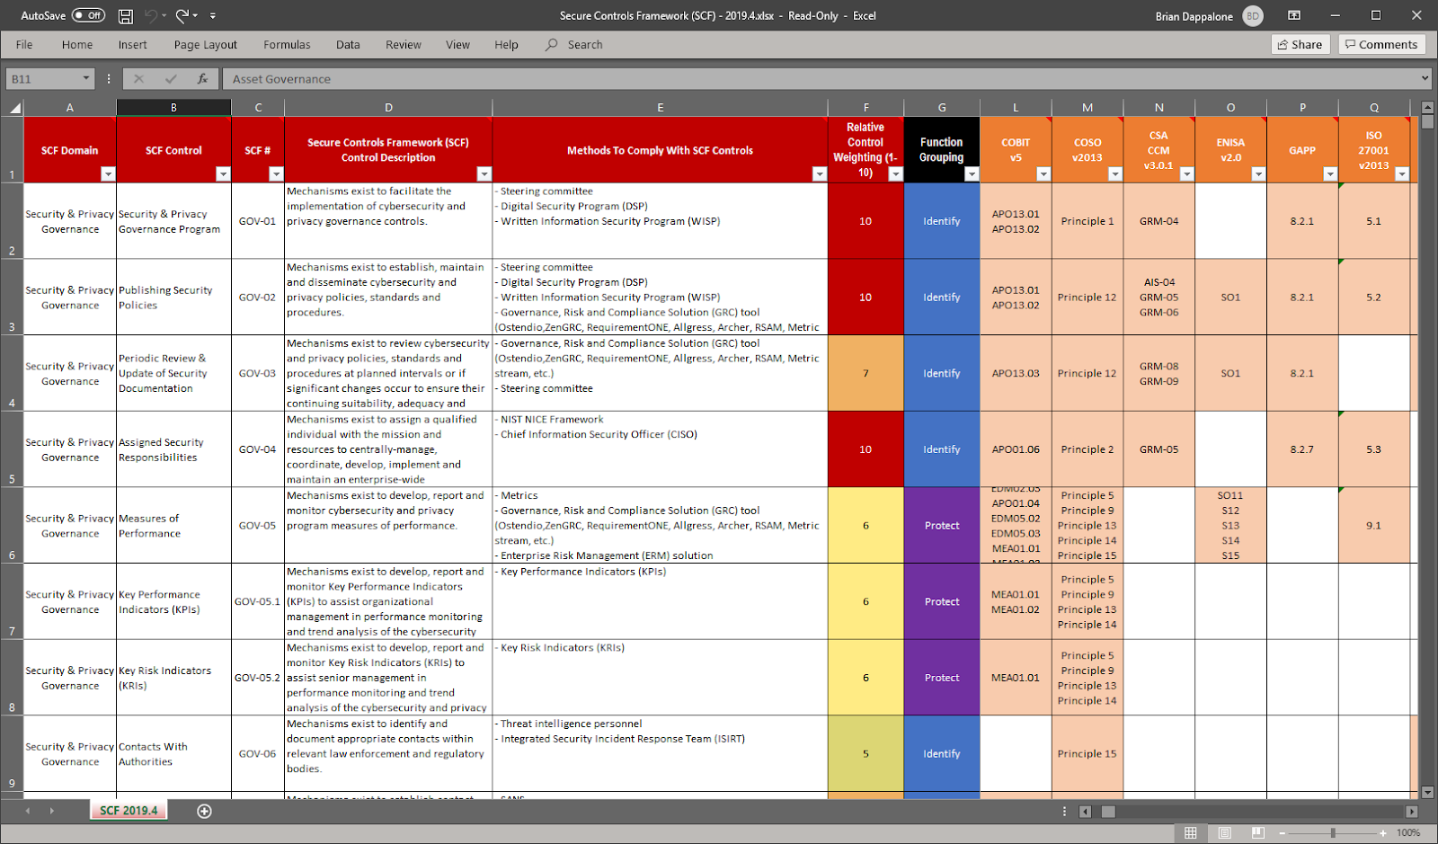
Task: Open the View tab
Action: 457,44
